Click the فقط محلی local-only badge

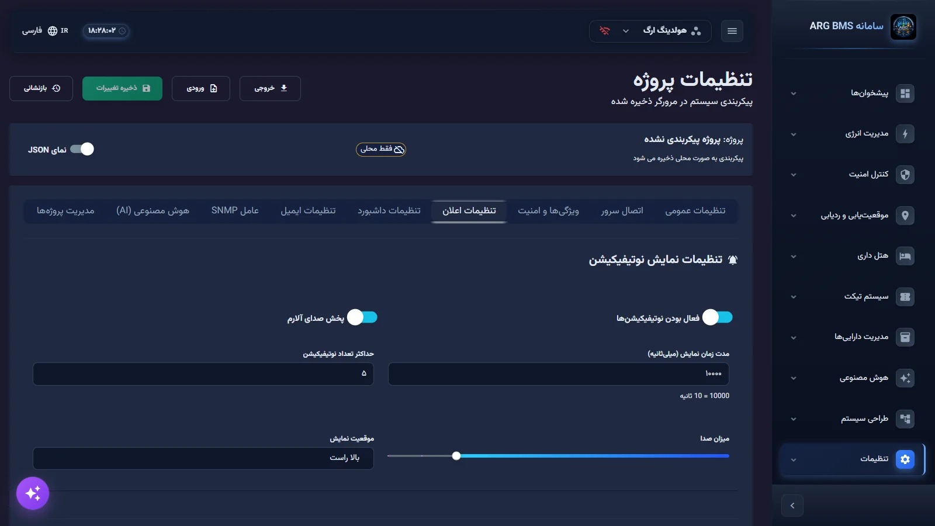point(381,150)
